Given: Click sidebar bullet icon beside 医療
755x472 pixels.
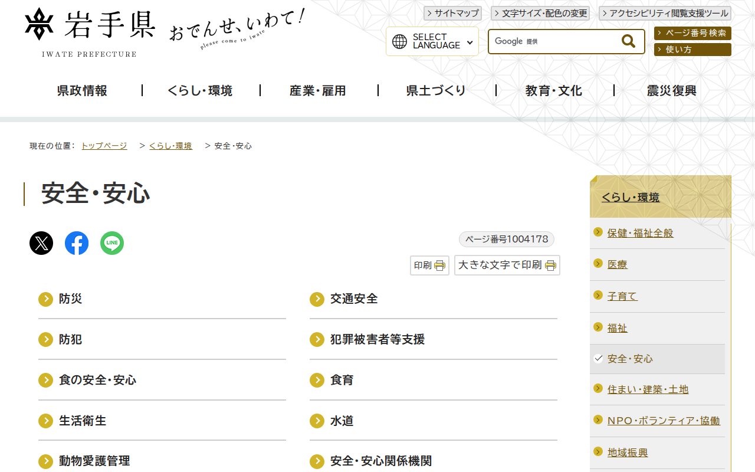Looking at the screenshot, I should click(598, 264).
